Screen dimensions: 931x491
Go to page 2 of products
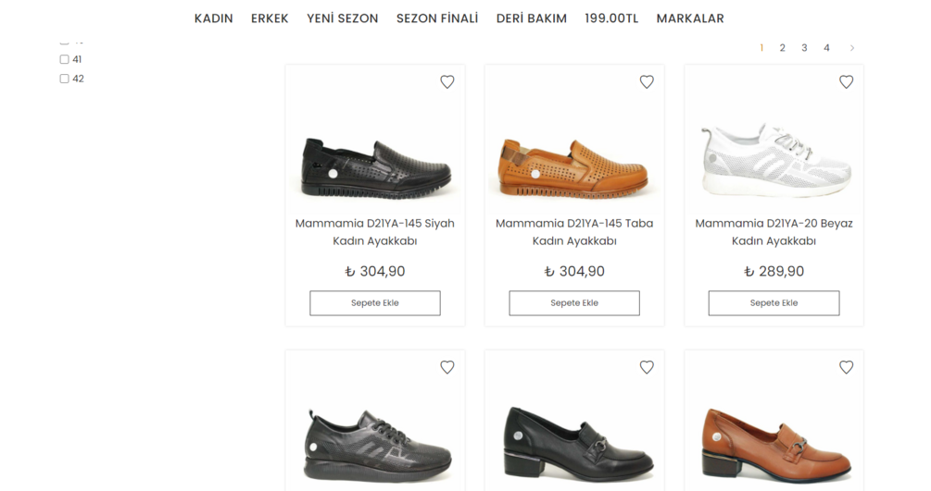click(x=782, y=48)
